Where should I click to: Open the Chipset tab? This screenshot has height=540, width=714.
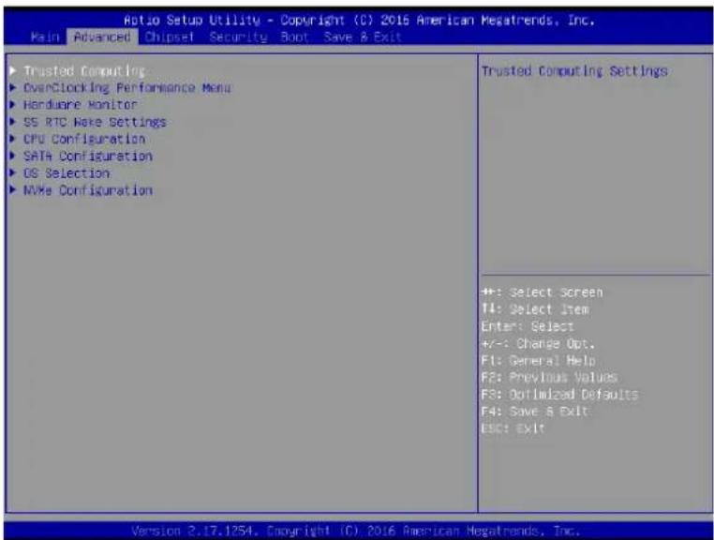coord(170,37)
